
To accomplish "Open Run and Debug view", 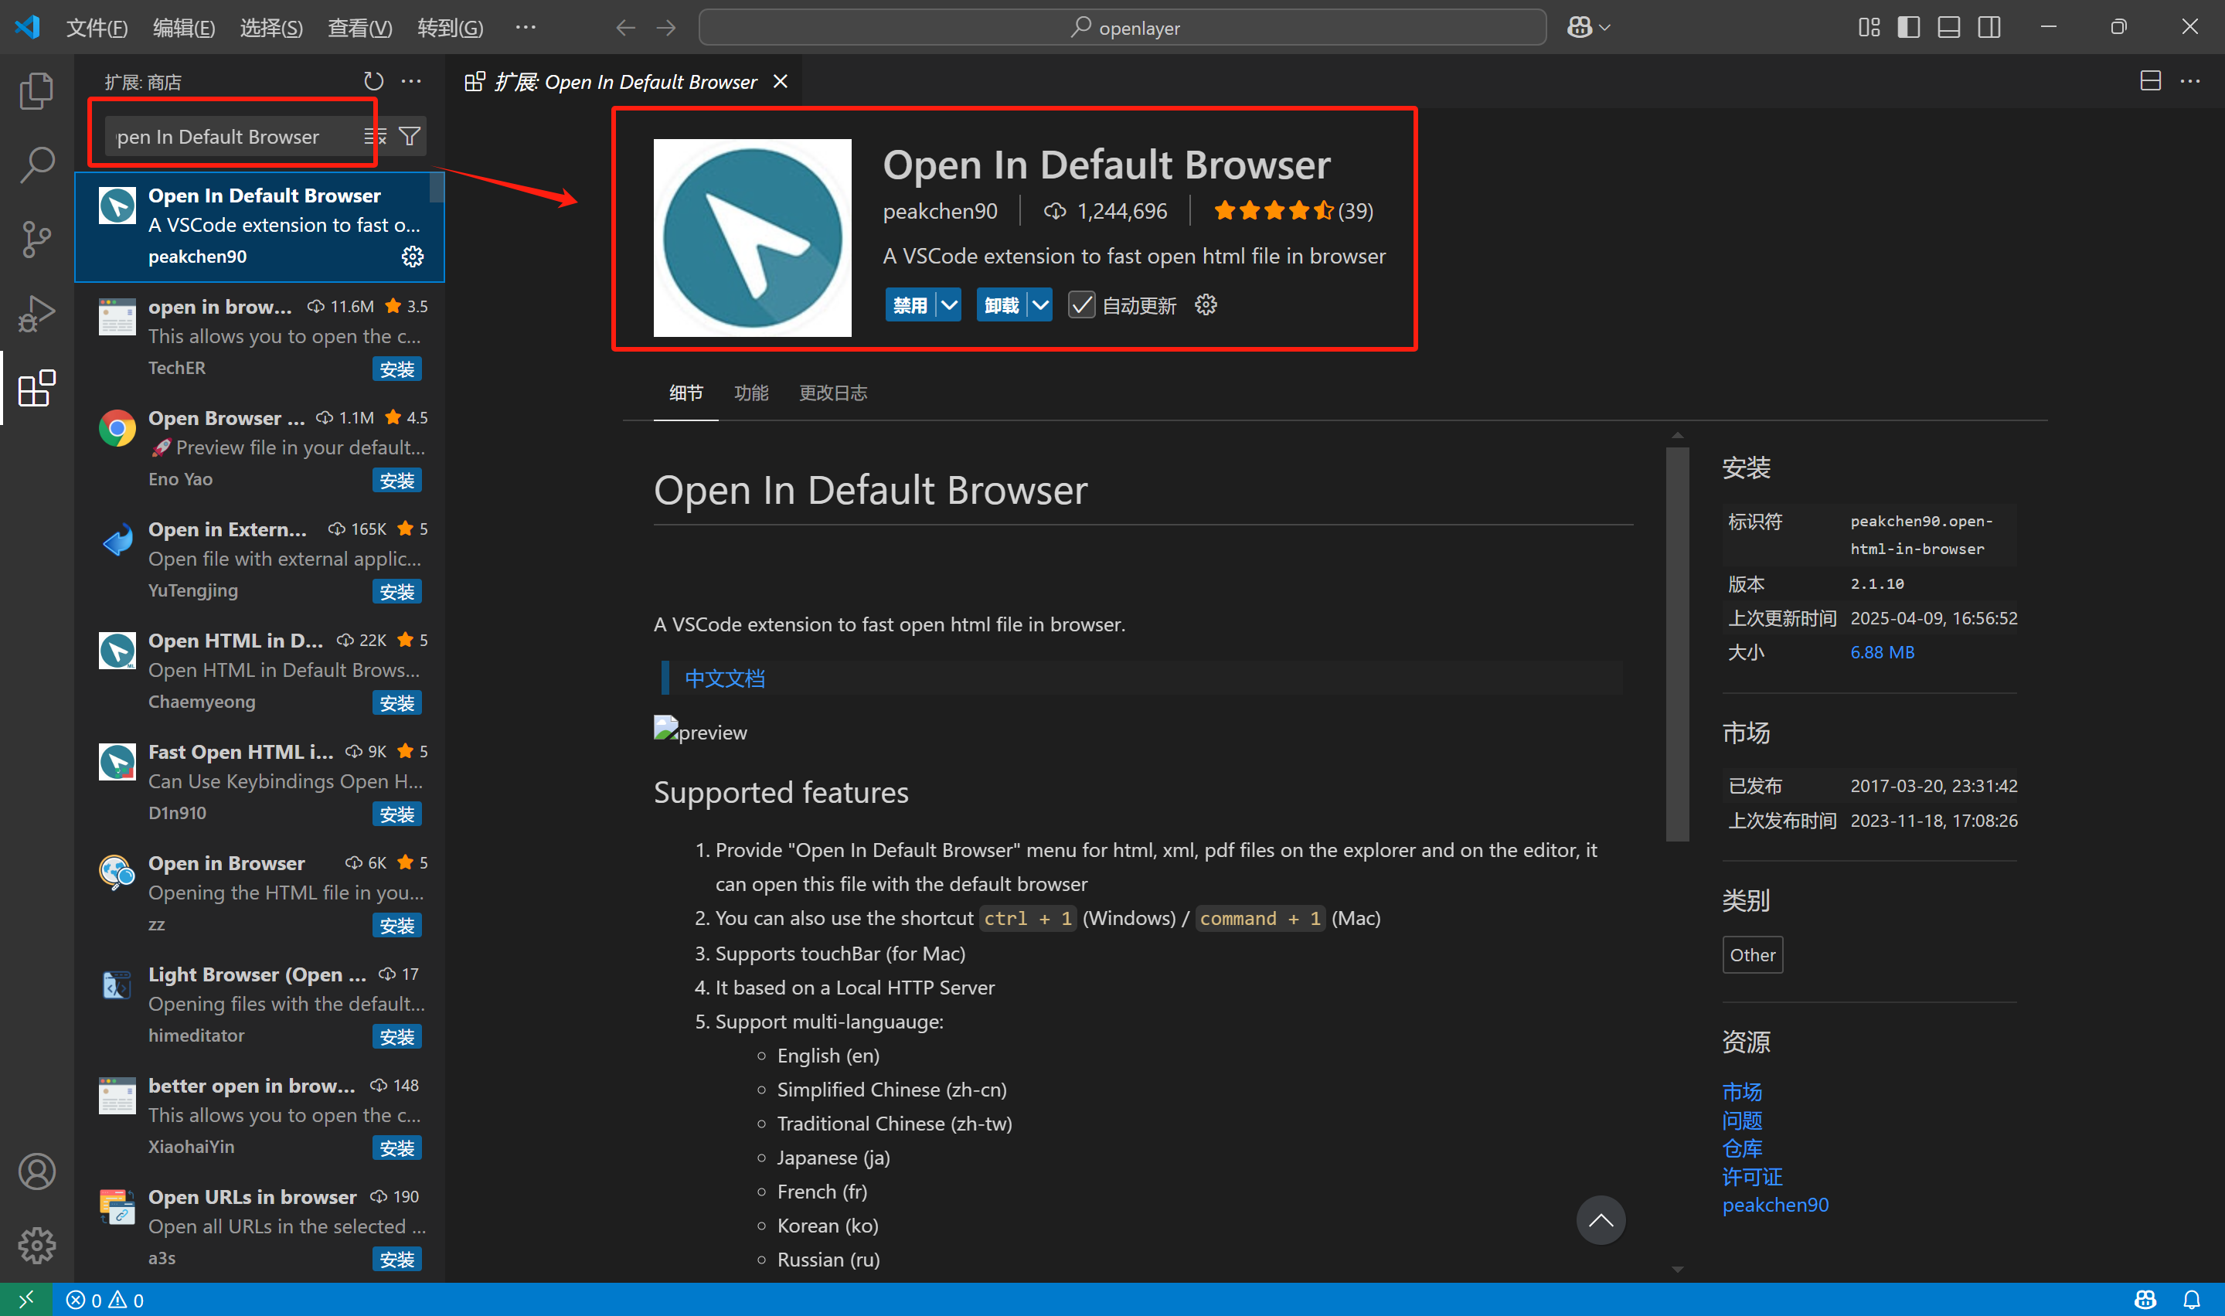I will (36, 313).
